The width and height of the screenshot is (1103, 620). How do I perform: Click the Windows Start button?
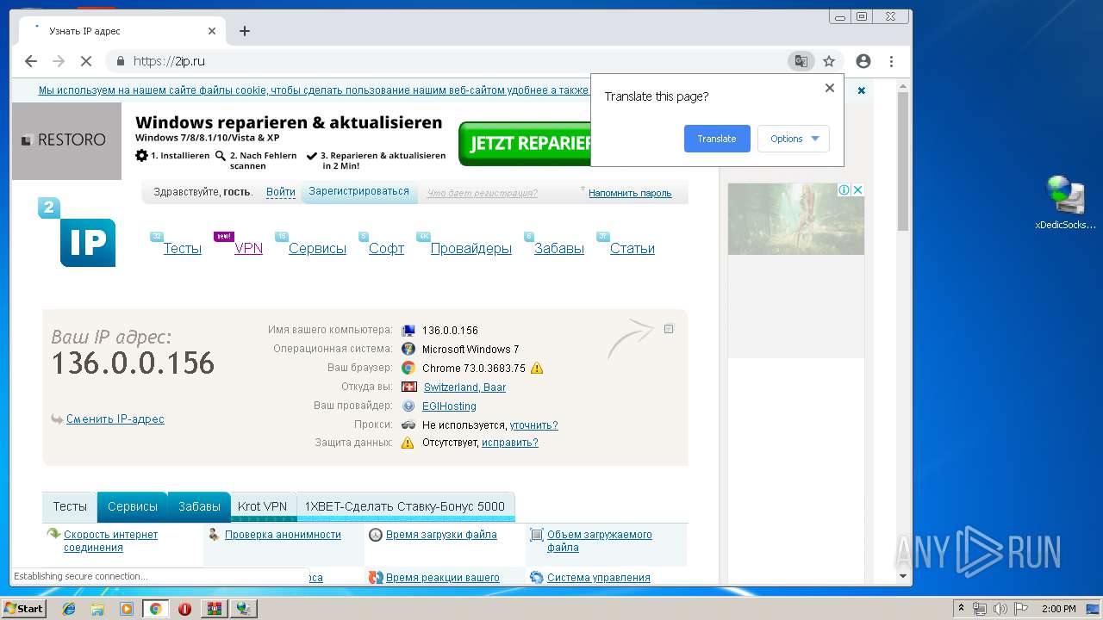(x=24, y=609)
